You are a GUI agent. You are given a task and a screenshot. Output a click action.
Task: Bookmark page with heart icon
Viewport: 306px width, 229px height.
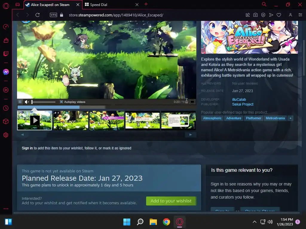tap(279, 15)
